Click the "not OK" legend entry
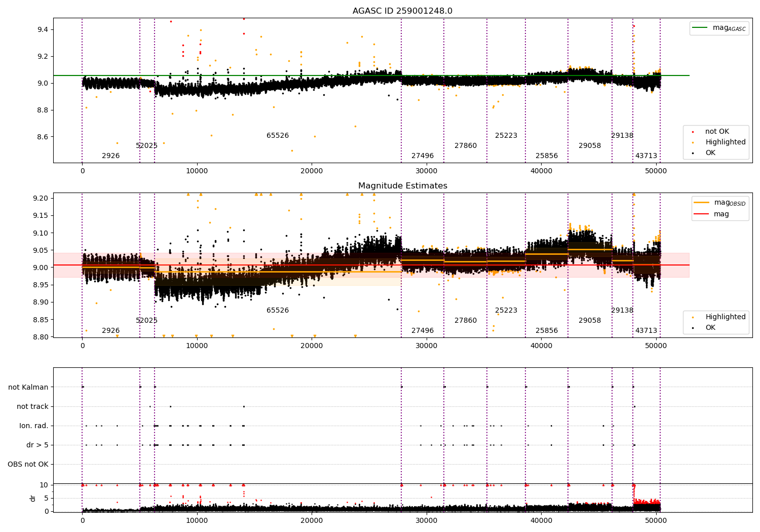Screen dimensions: 760x532 click(x=717, y=132)
